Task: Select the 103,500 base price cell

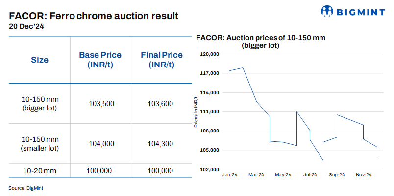Action: click(101, 104)
